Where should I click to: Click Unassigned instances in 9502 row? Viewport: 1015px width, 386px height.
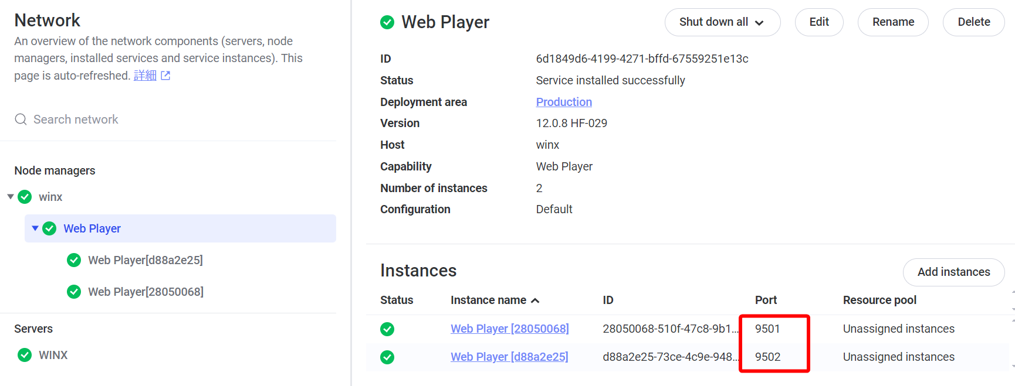click(899, 357)
